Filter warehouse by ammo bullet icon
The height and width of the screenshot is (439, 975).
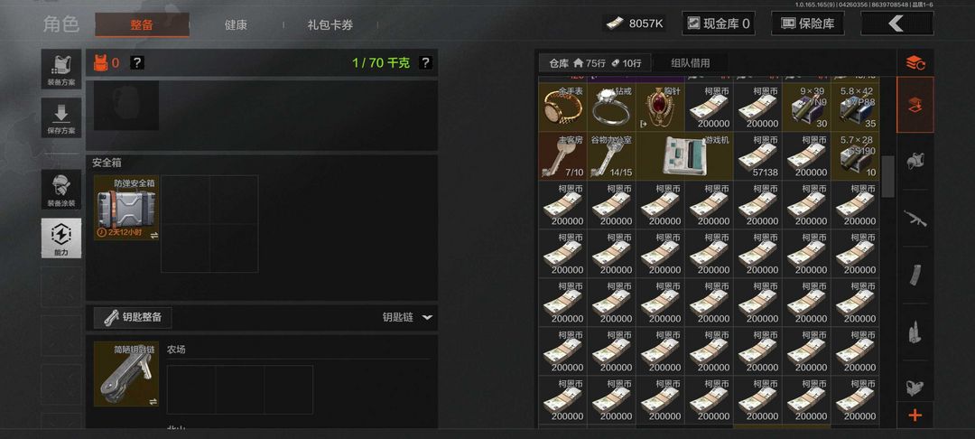(915, 332)
